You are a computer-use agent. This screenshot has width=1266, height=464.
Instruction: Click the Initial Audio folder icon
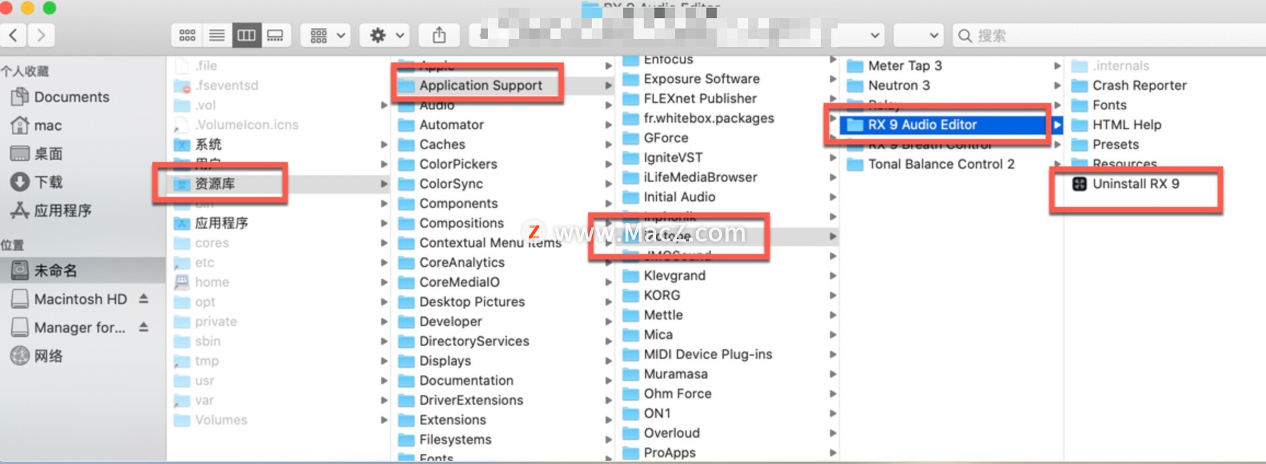coord(631,197)
